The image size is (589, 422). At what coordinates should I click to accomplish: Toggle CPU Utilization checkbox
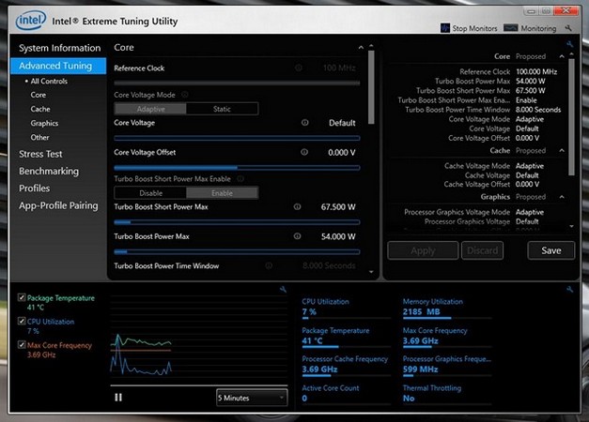[22, 322]
